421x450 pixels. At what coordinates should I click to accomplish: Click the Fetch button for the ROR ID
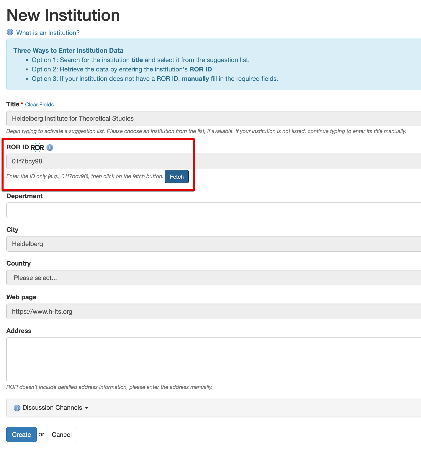[x=177, y=177]
